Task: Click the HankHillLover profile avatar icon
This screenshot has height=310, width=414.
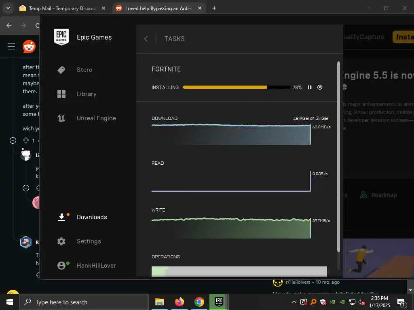Action: click(61, 266)
